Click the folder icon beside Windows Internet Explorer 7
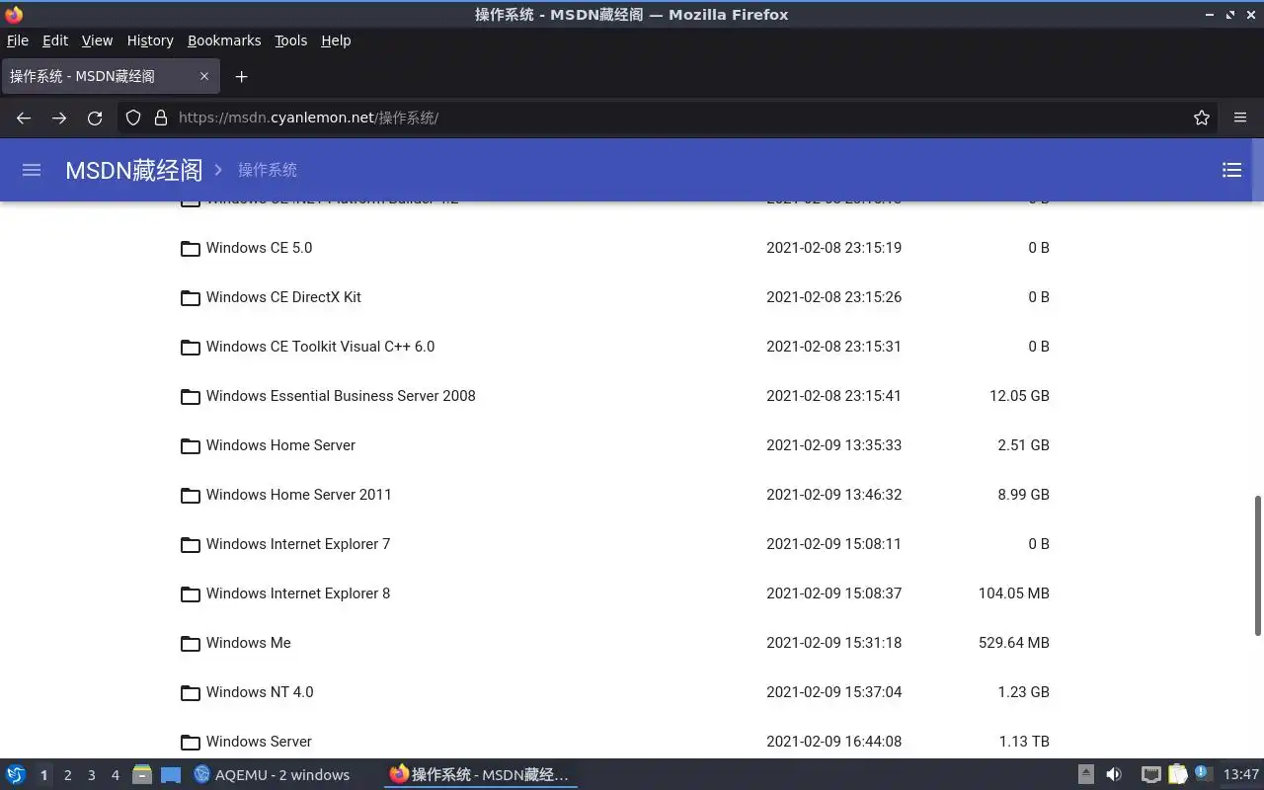 191,544
